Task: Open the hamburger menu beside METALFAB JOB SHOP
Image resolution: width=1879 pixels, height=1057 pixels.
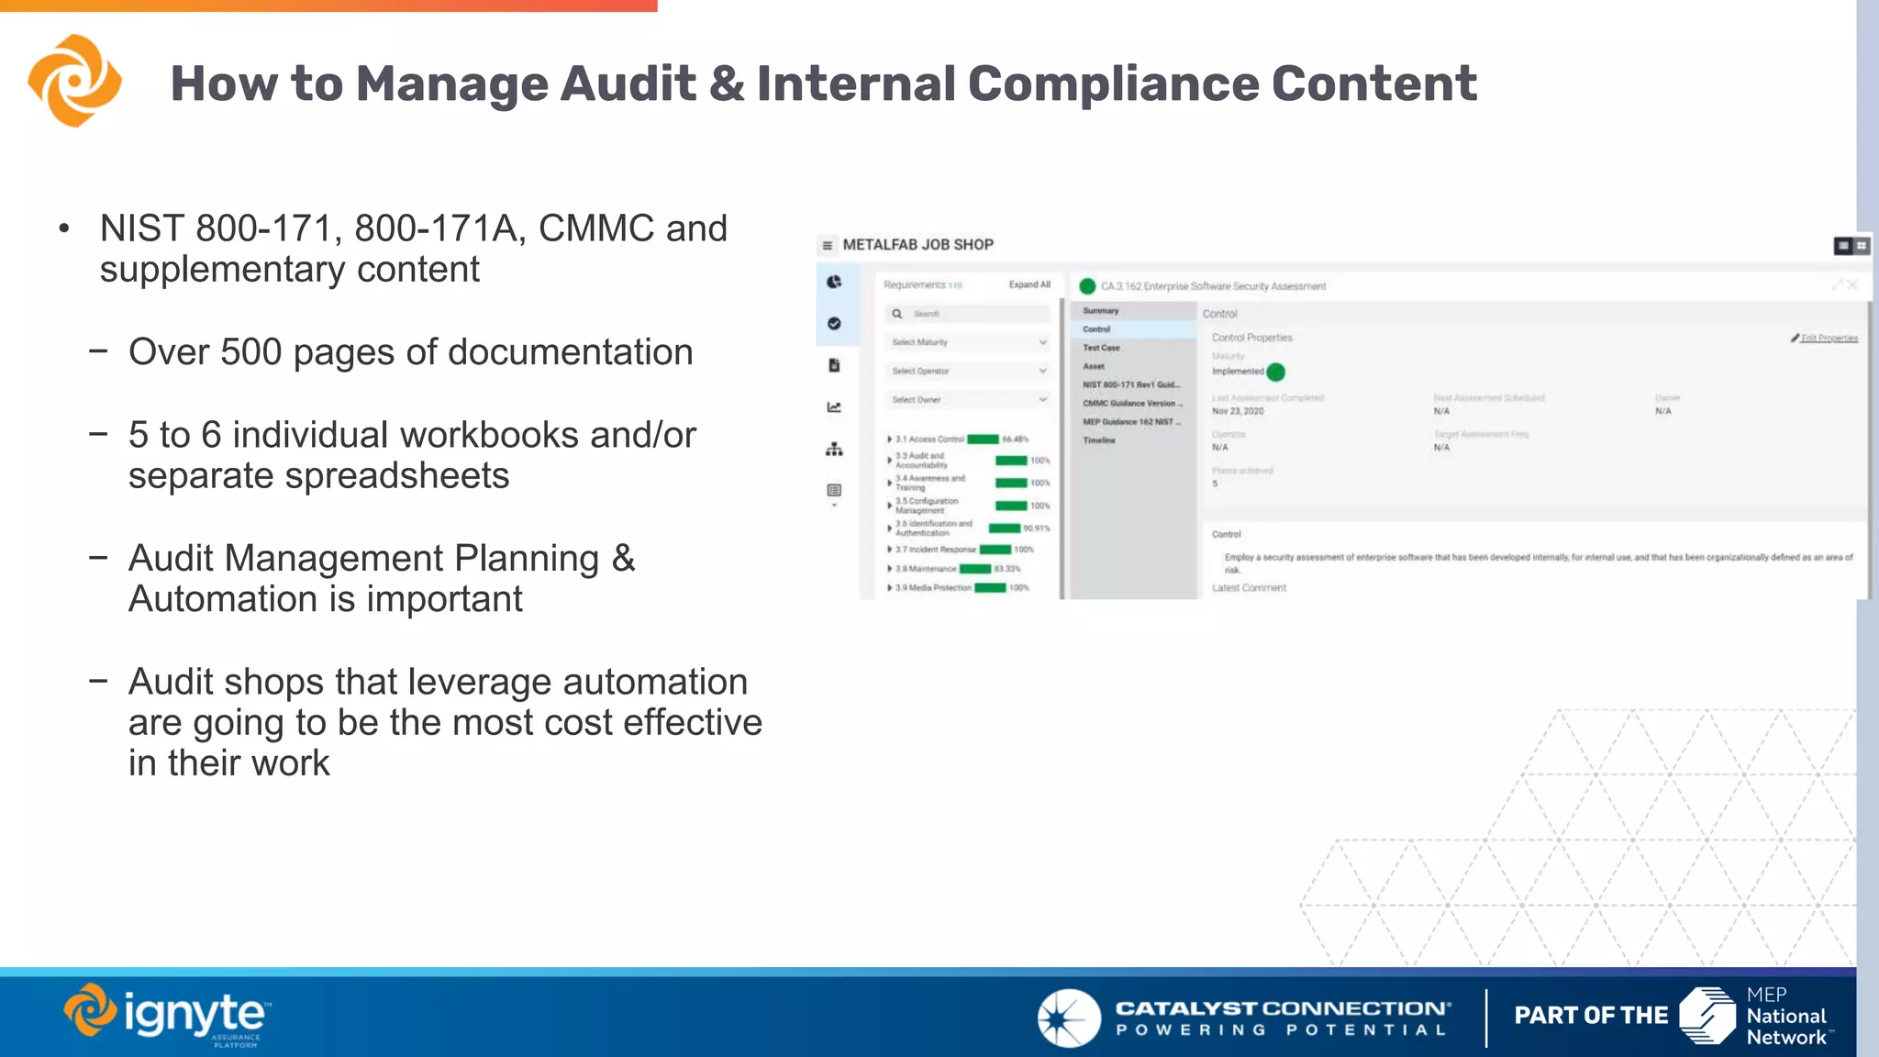Action: 827,245
